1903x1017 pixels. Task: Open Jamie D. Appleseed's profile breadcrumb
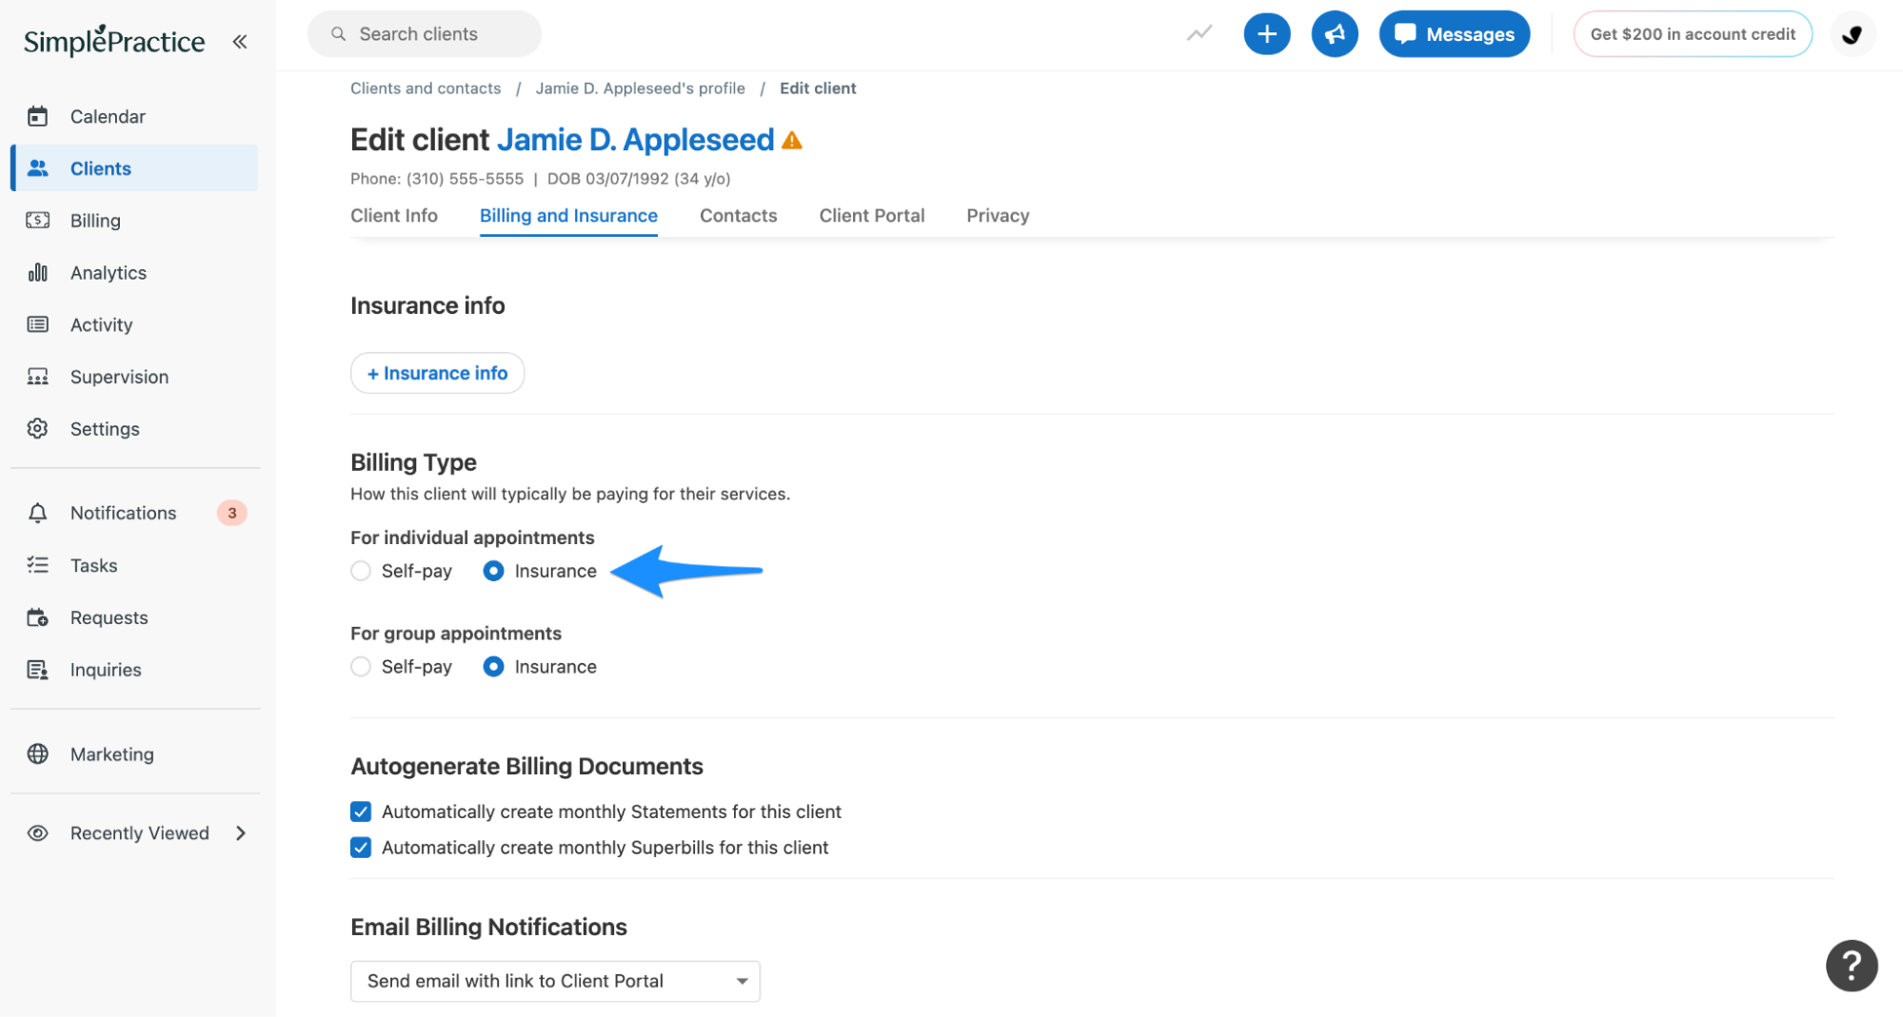640,88
